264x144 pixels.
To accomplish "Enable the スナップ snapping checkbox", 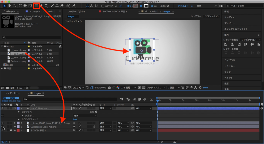I will (103, 6).
